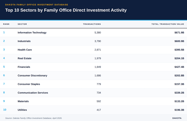This screenshot has height=121, width=187.
Task: Select the Financials sector label
Action: (x=24, y=67)
